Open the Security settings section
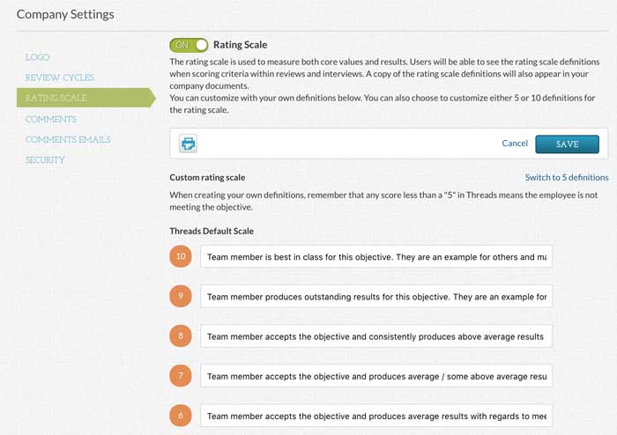617x435 pixels. click(x=45, y=160)
